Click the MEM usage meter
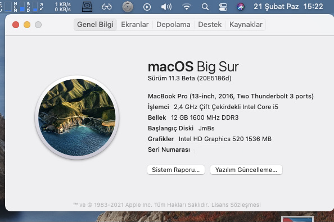 coord(19,7)
